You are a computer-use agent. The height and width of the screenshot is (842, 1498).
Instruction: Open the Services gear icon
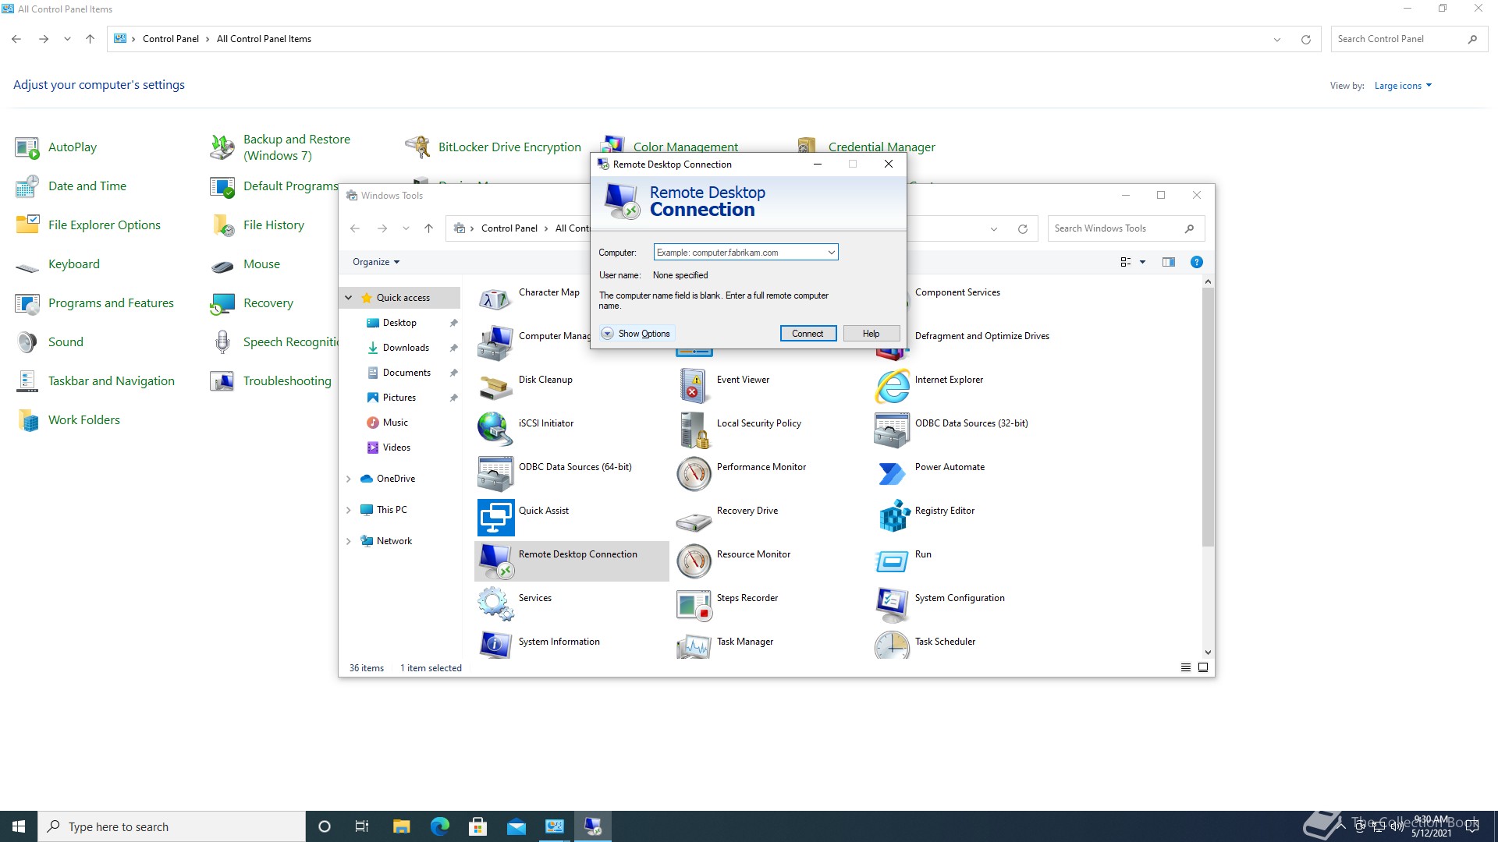tap(495, 605)
